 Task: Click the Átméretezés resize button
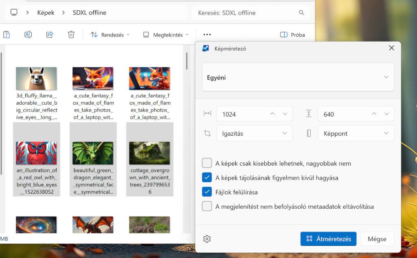click(x=328, y=239)
